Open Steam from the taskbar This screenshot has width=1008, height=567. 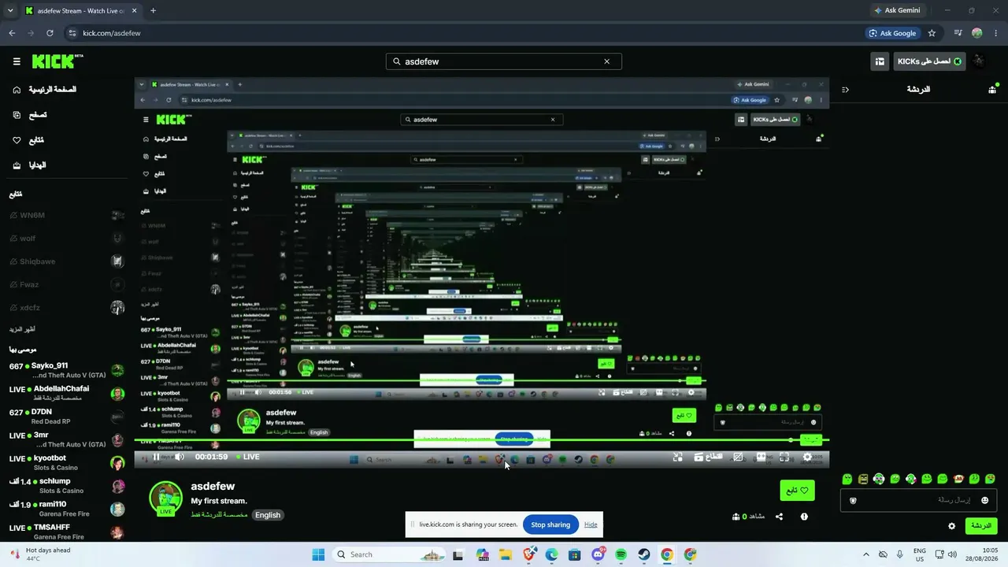pos(643,554)
